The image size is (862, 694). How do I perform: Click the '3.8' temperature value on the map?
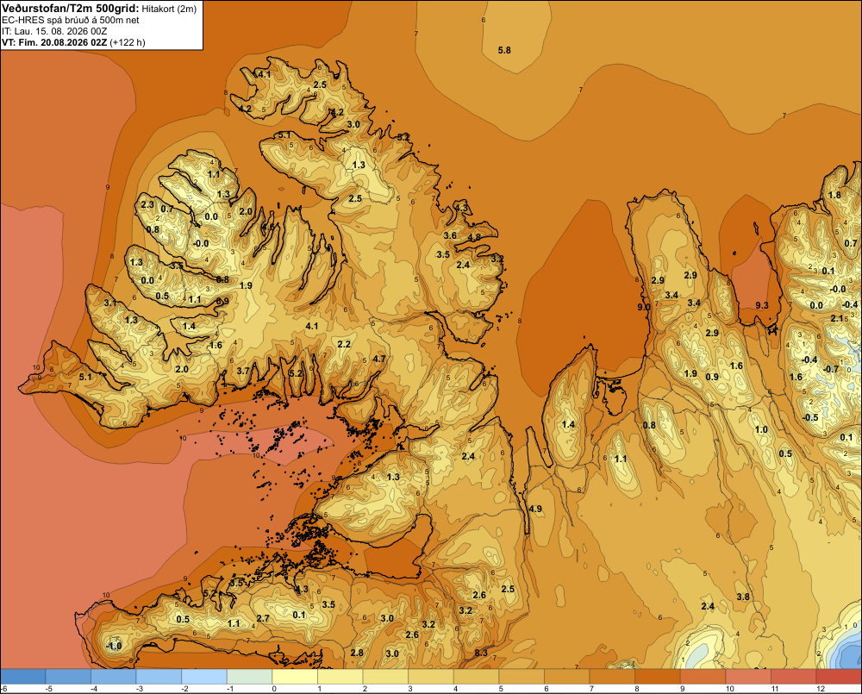coord(743,597)
